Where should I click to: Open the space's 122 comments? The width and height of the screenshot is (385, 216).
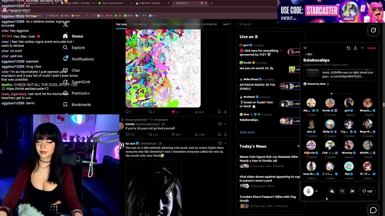(367, 191)
